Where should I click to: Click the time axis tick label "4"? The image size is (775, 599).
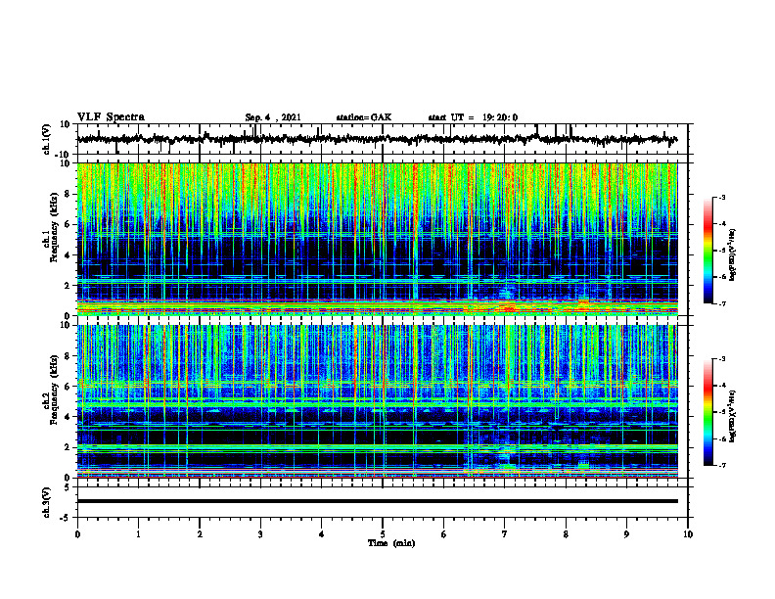[x=322, y=534]
